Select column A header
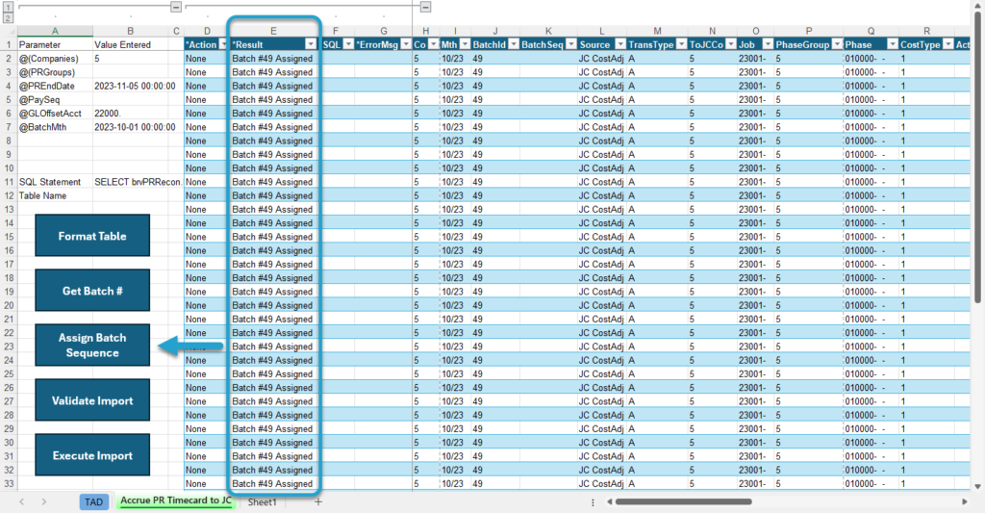The image size is (985, 513). [x=55, y=31]
